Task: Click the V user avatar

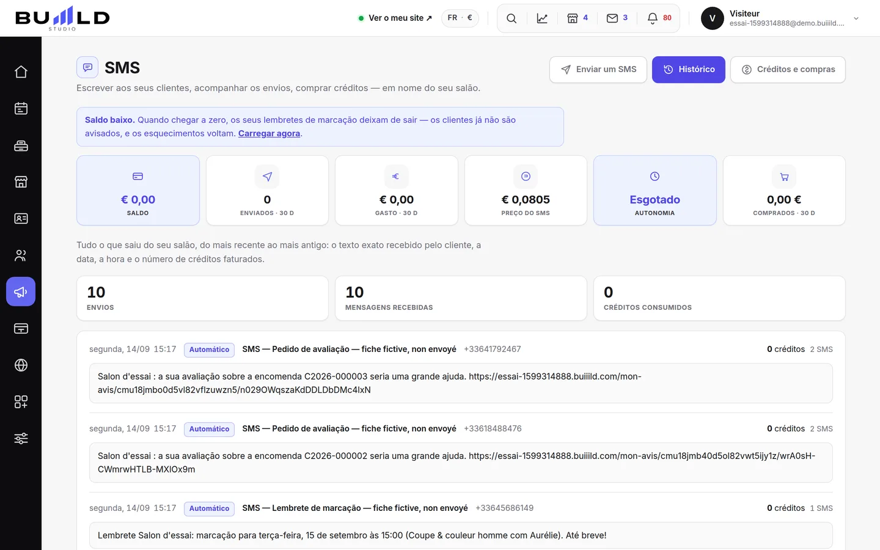Action: [x=713, y=18]
